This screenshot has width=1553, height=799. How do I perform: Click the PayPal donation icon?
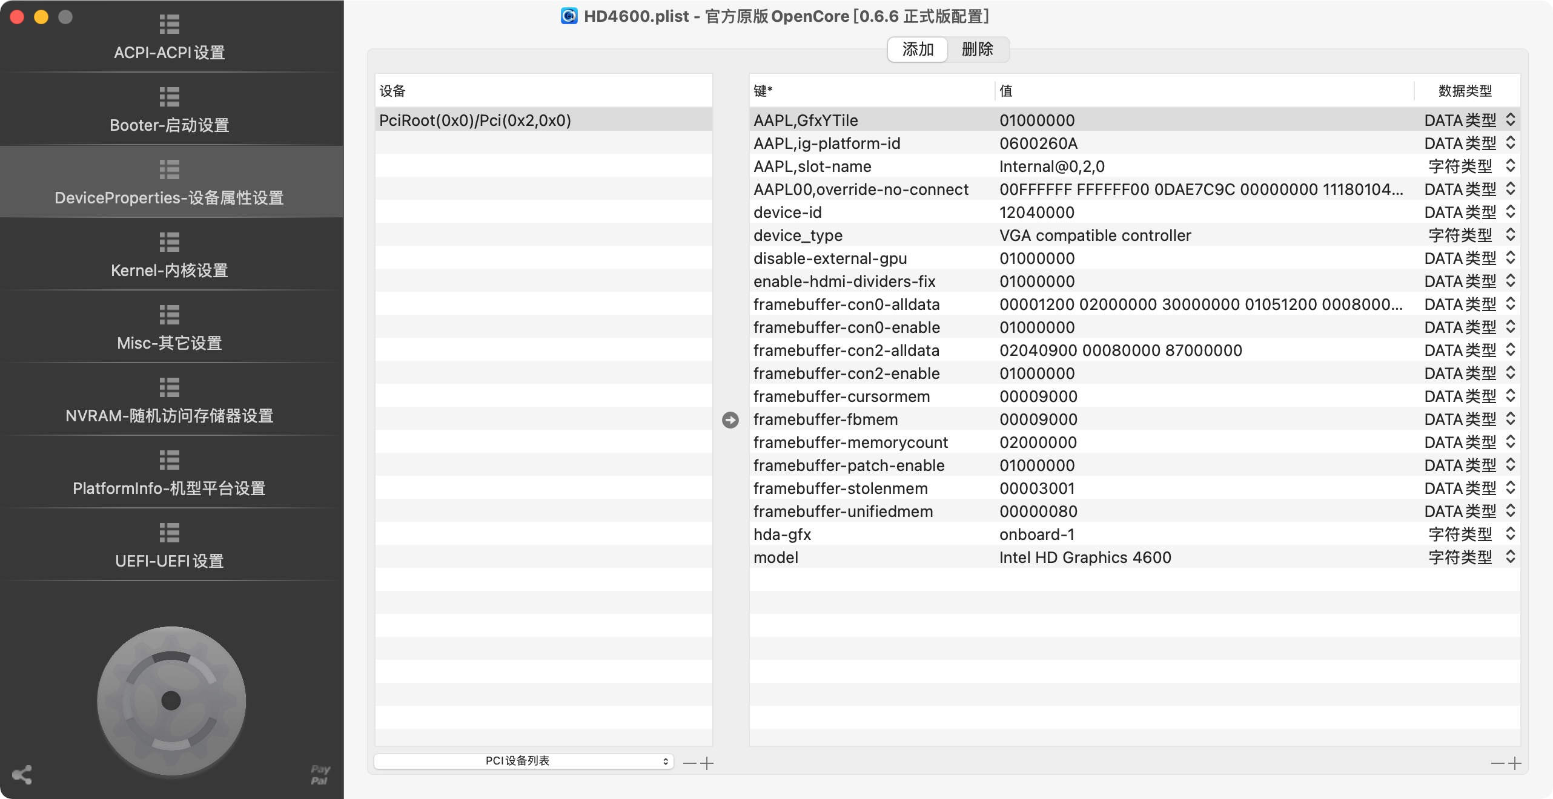[319, 774]
